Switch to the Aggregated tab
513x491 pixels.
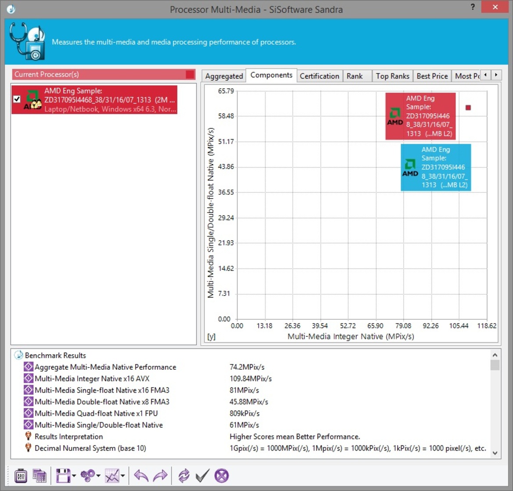[x=224, y=76]
